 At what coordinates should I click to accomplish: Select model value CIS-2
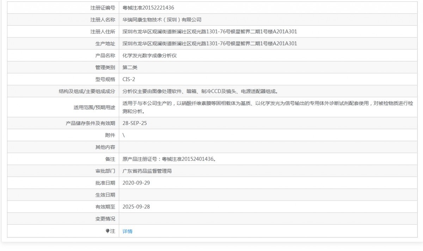[129, 80]
